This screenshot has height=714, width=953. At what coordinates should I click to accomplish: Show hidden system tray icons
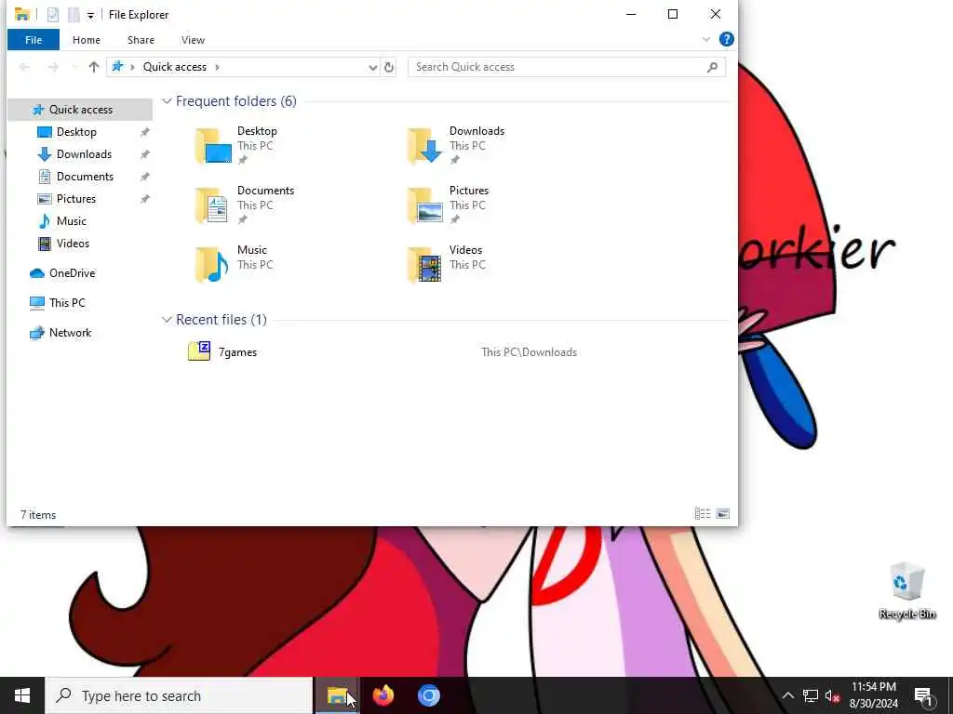(787, 695)
